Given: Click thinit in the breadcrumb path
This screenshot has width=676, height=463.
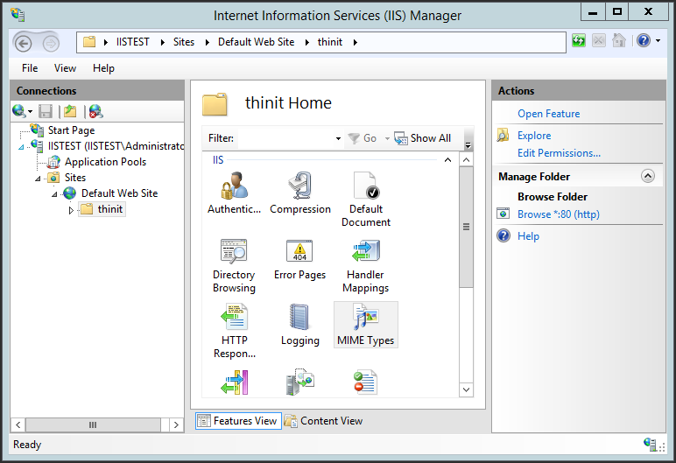Looking at the screenshot, I should tap(330, 42).
